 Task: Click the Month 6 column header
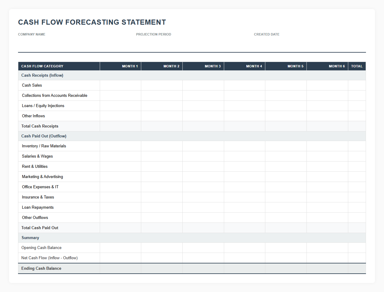point(327,66)
